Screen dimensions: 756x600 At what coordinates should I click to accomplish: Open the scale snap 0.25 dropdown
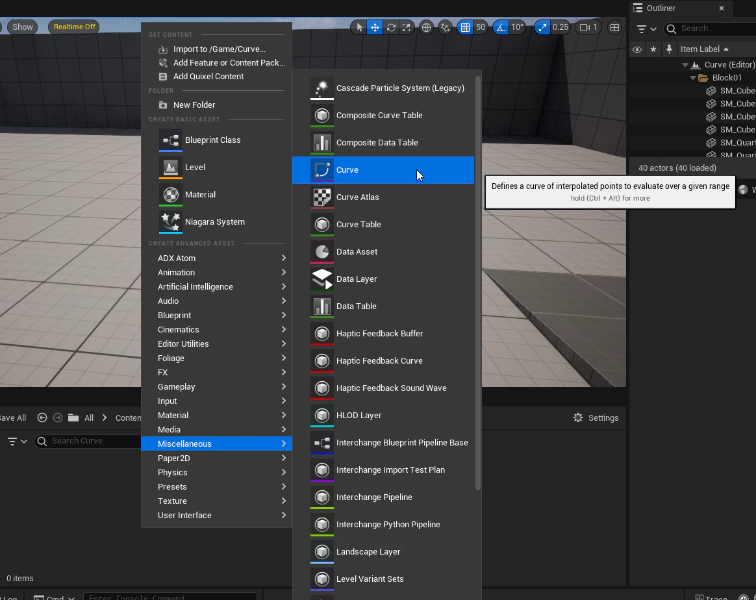click(561, 27)
